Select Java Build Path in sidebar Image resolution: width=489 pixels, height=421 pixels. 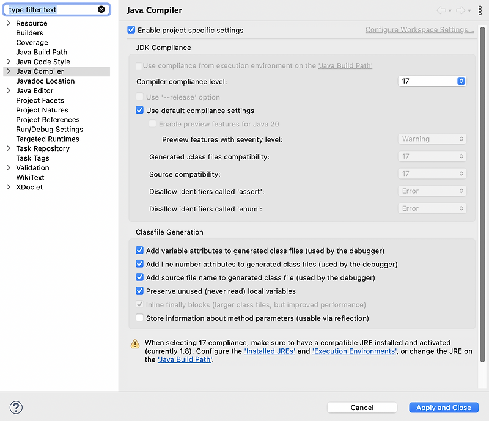point(42,52)
